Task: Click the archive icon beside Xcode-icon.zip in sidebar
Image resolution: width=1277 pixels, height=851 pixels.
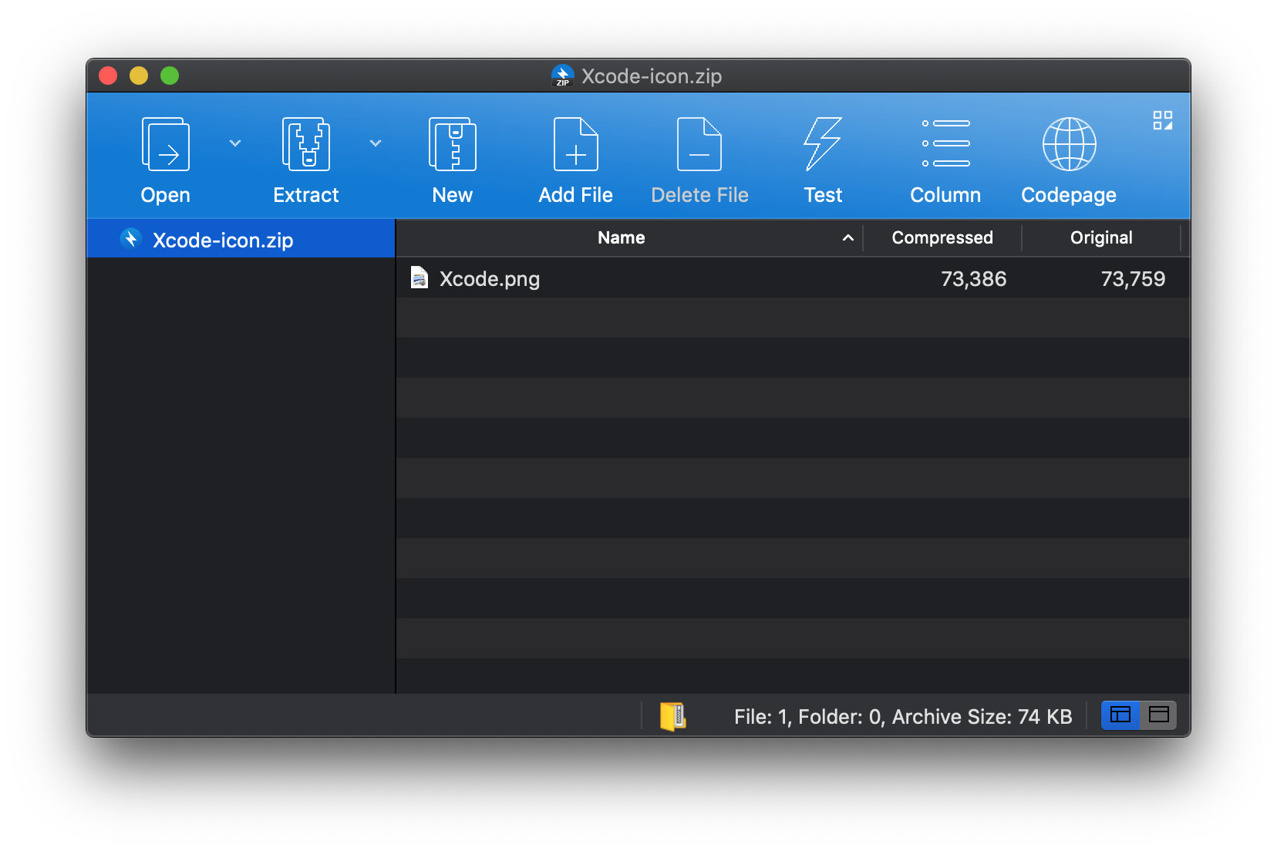Action: click(x=130, y=239)
